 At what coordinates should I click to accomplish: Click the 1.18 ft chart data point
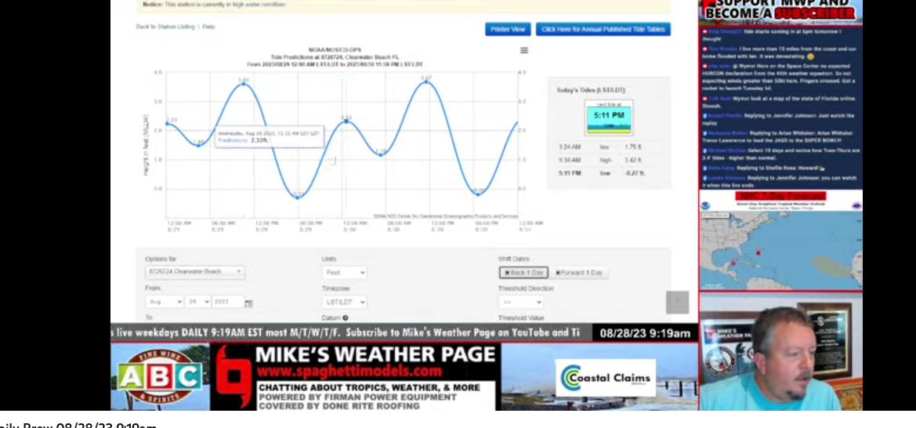[x=380, y=154]
